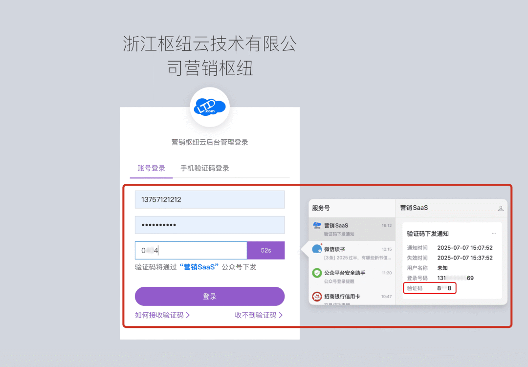The image size is (528, 367).
Task: Open profile icon in 营销SaaS chat header
Action: pos(501,208)
